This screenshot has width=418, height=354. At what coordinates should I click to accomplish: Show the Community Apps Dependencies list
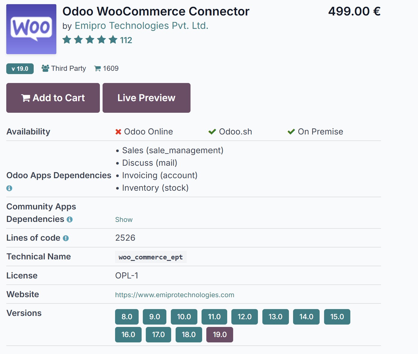[x=124, y=220]
